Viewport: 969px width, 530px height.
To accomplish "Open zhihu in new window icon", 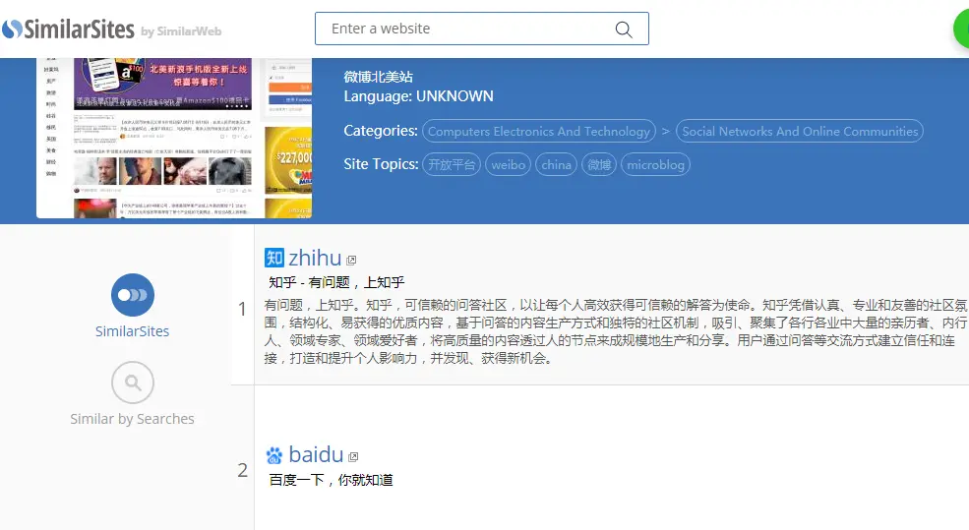I will pos(351,260).
